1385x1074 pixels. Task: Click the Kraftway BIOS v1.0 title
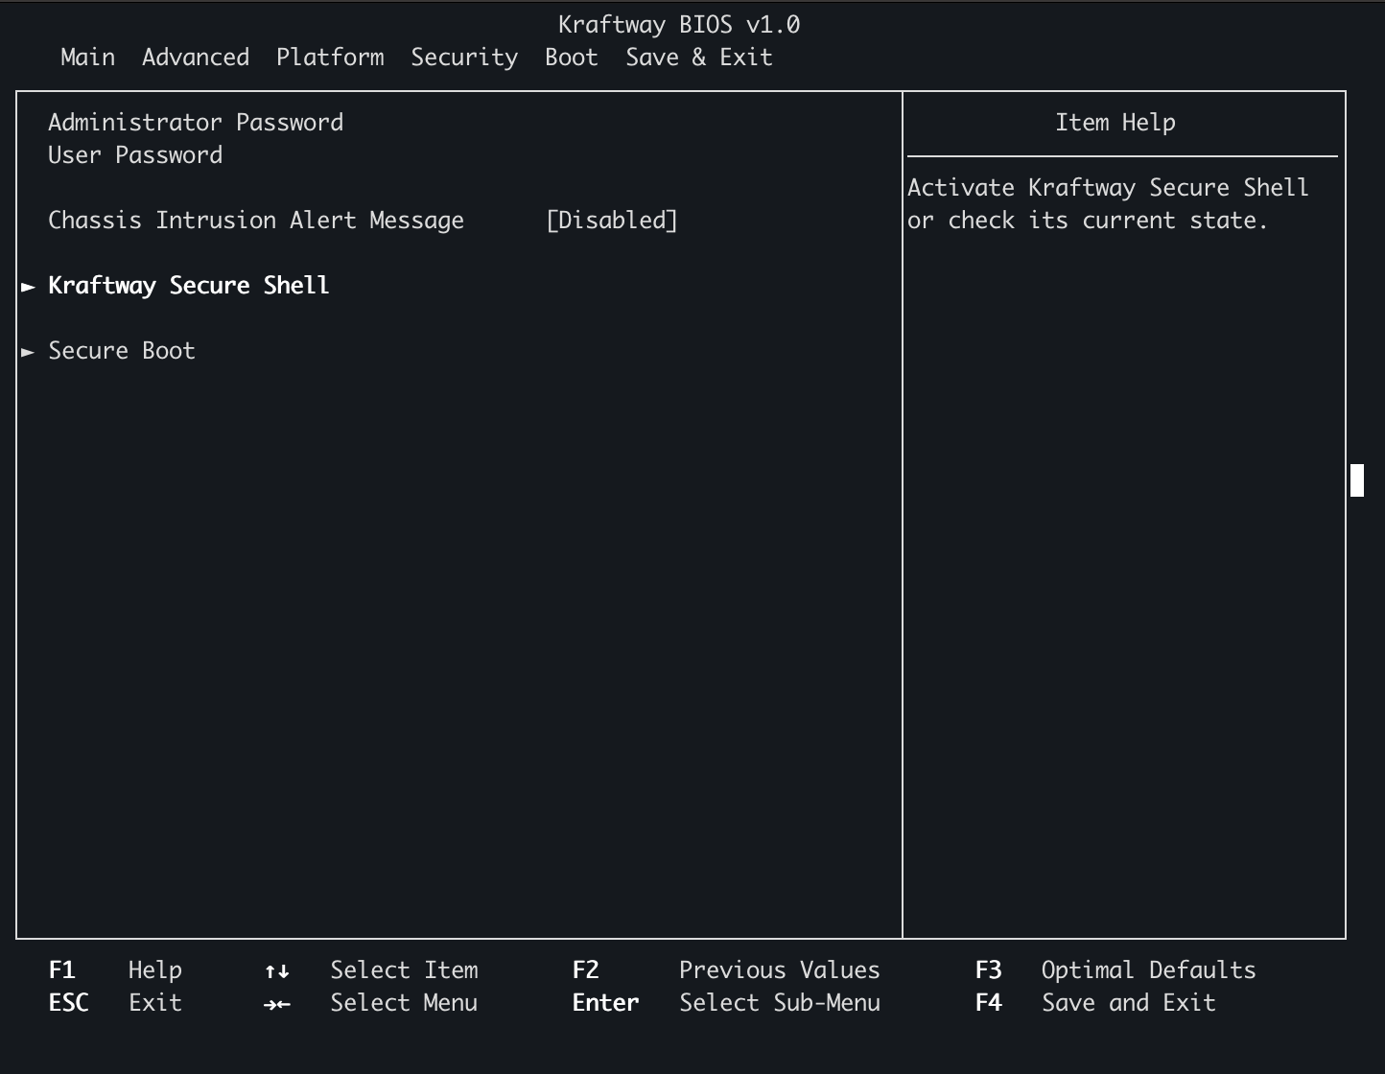tap(679, 25)
